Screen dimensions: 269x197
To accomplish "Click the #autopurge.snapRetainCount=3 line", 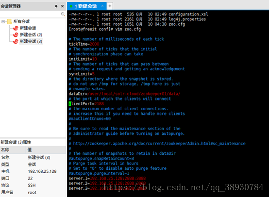I will click(101, 158).
